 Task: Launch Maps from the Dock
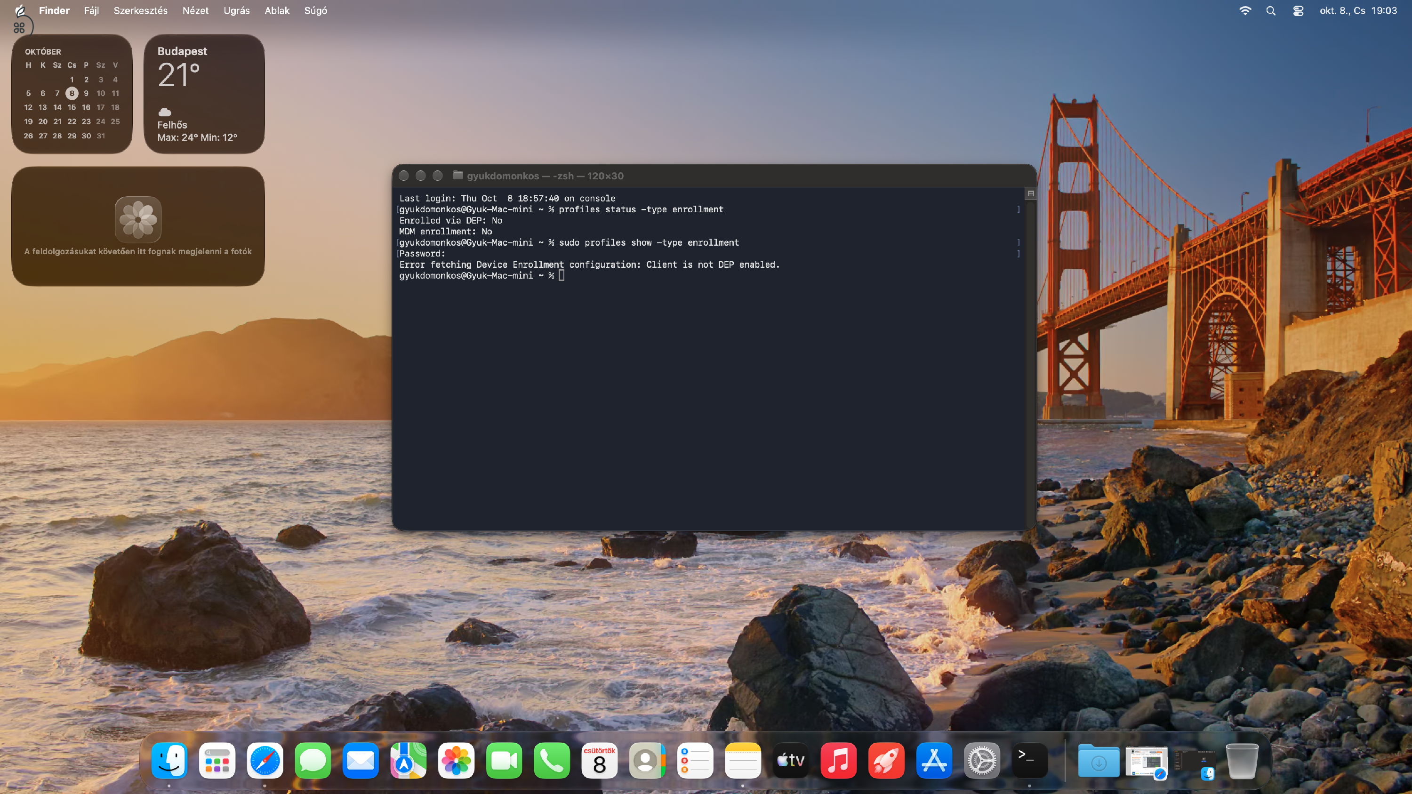[409, 761]
